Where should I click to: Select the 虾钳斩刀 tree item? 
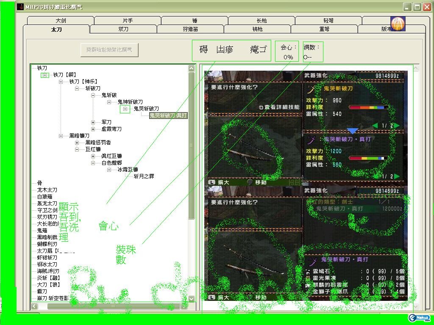click(47, 258)
